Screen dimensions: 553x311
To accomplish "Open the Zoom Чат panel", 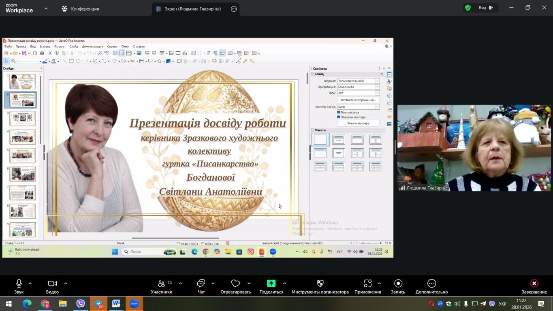I will click(x=201, y=283).
